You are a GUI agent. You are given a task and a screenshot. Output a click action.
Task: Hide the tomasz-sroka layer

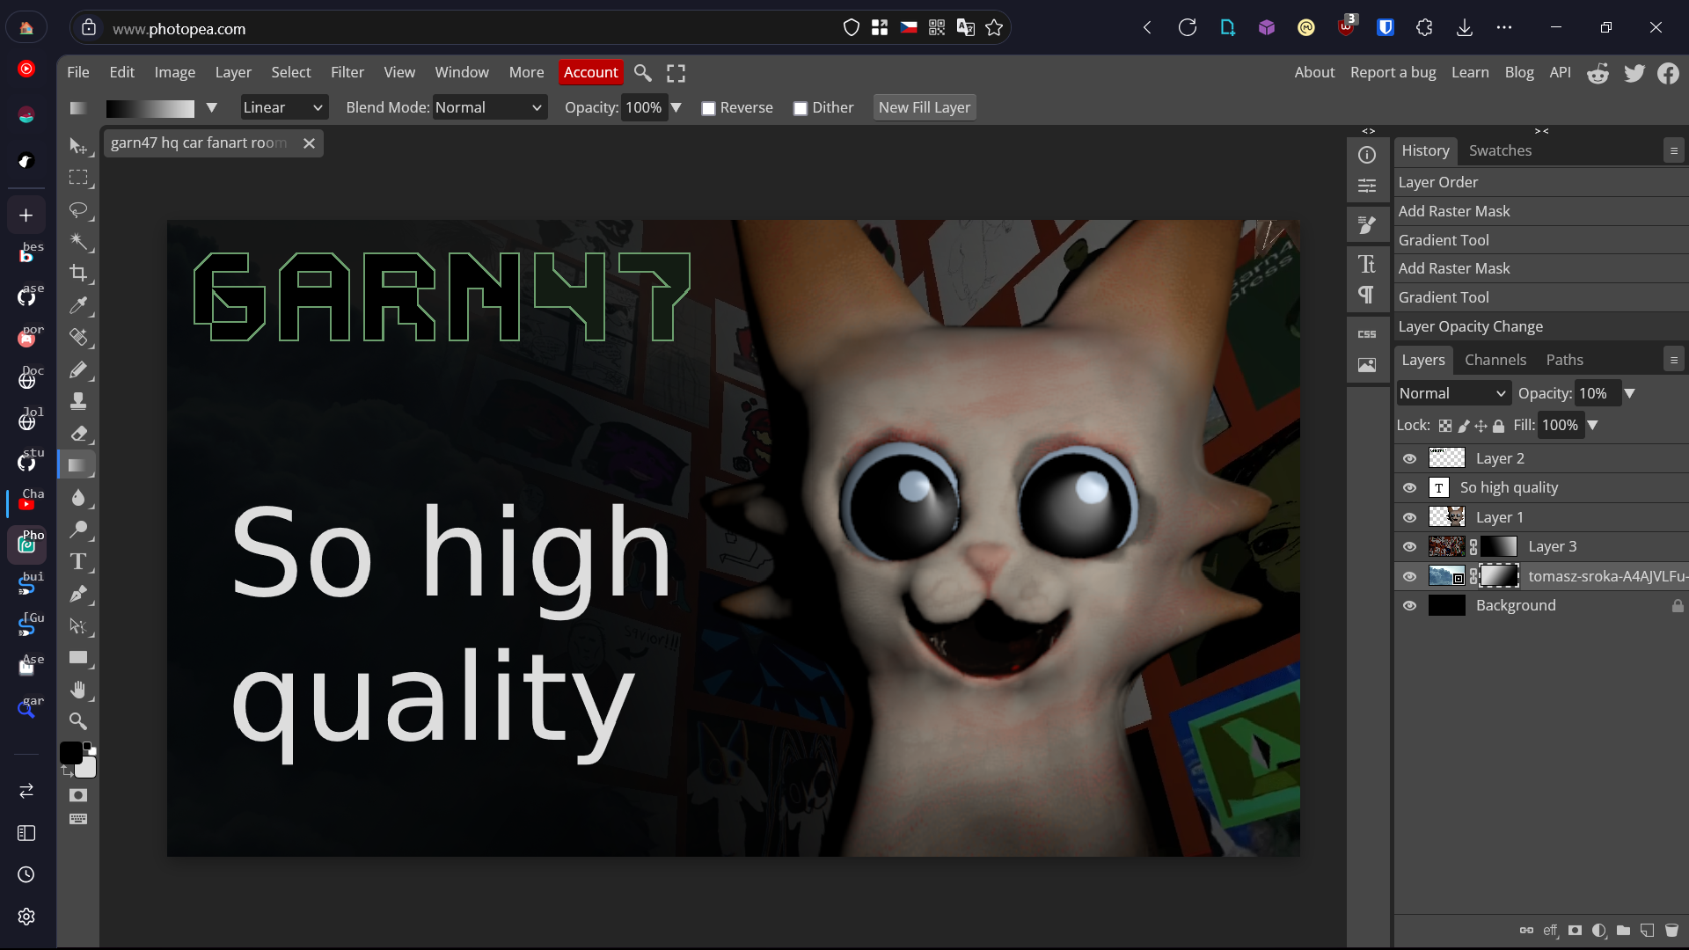pyautogui.click(x=1409, y=577)
